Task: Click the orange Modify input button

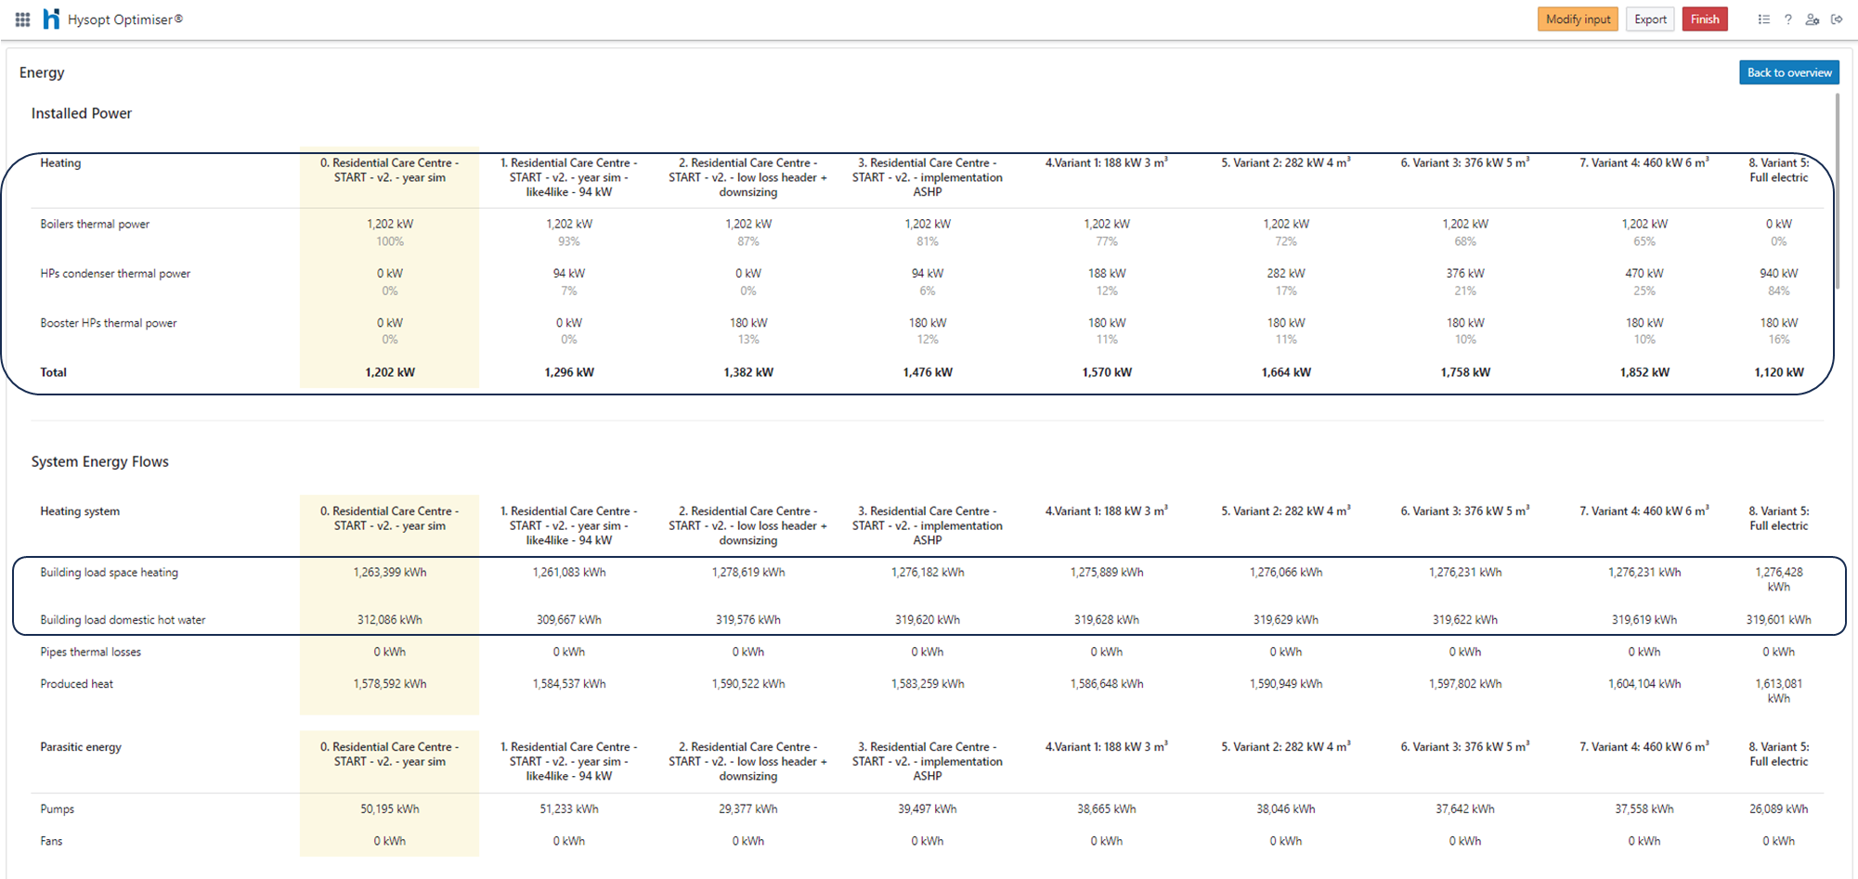Action: (1577, 19)
